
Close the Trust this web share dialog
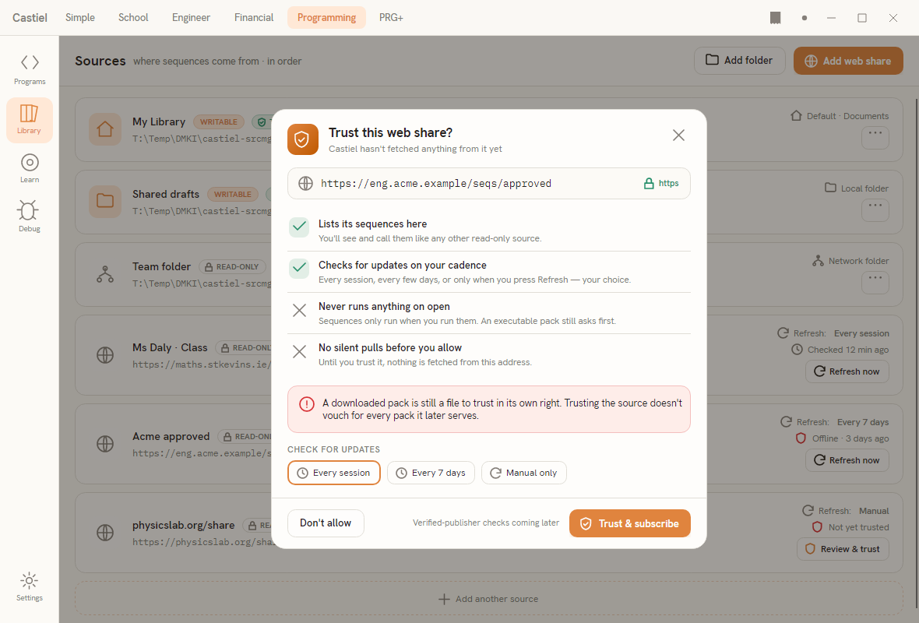click(x=678, y=136)
